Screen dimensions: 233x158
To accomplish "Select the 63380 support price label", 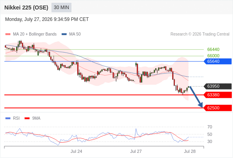I will tap(218, 95).
